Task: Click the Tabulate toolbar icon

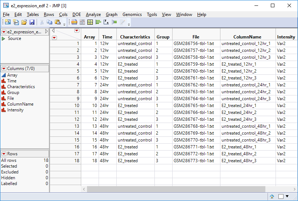Action: tap(82, 22)
